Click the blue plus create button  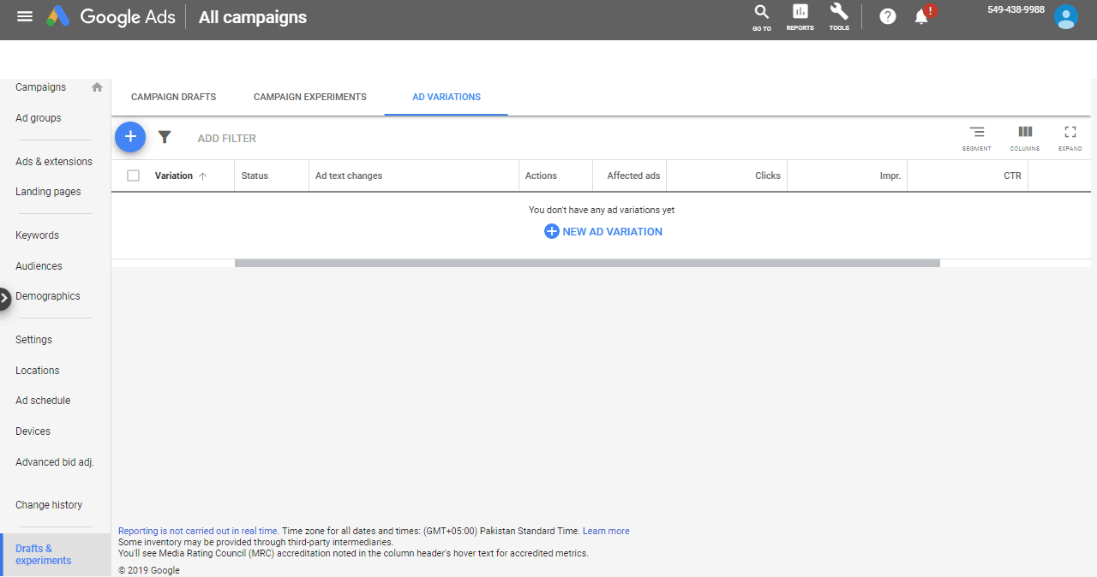pos(130,137)
